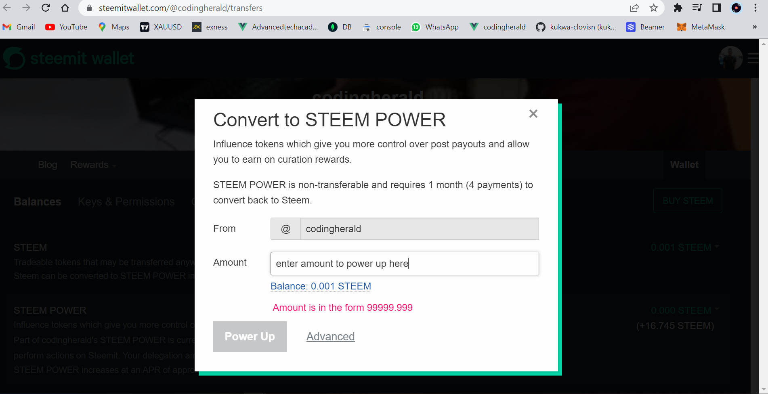Click the share page icon
768x394 pixels.
634,8
